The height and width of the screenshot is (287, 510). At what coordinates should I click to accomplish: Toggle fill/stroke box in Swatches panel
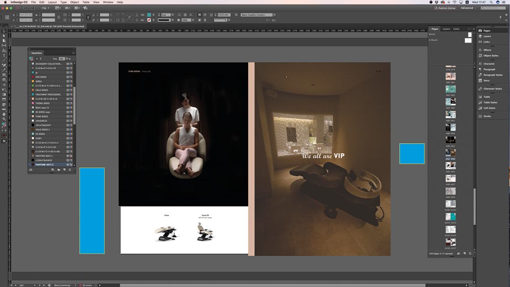(31, 58)
